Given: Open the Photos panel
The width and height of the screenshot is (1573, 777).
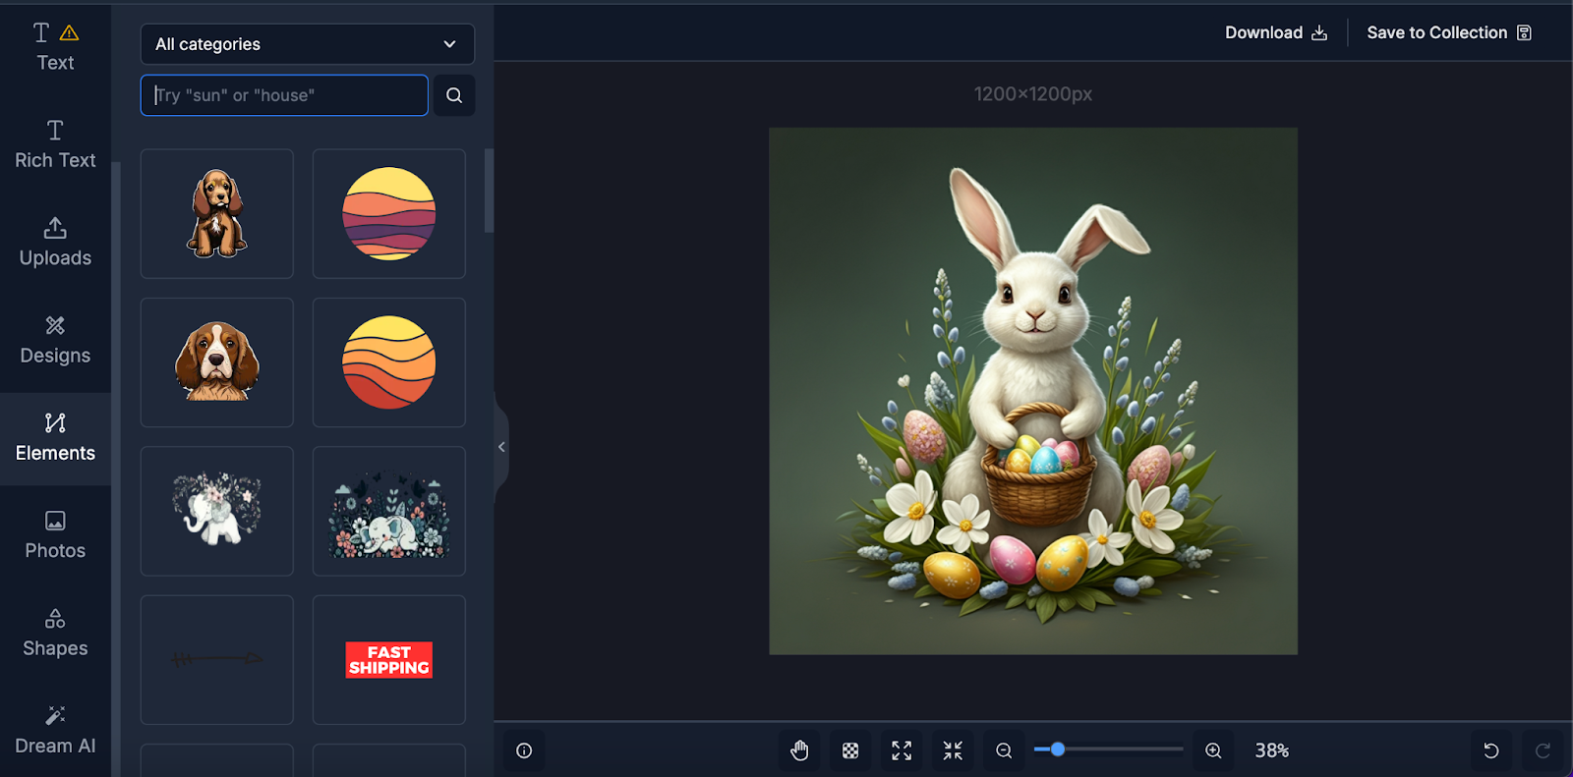Looking at the screenshot, I should tap(55, 535).
